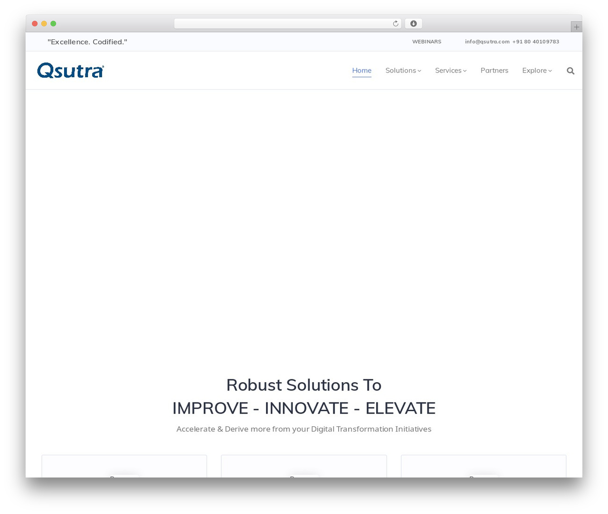Viewport: 608px width, 514px height.
Task: Expand the Explore dropdown menu
Action: [x=537, y=70]
